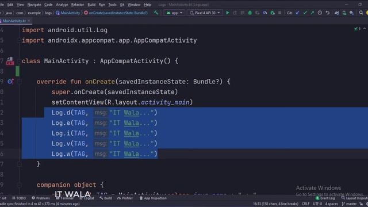Open the AVD Manager device icon
This screenshot has width=368, height=207.
(x=344, y=13)
